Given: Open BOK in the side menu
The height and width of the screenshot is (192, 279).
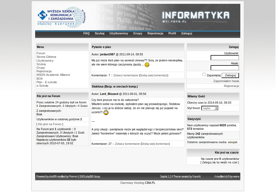Looking at the screenshot, I should tap(40, 79).
